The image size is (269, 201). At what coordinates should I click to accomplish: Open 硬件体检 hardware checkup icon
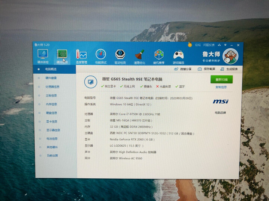[x=43, y=56]
